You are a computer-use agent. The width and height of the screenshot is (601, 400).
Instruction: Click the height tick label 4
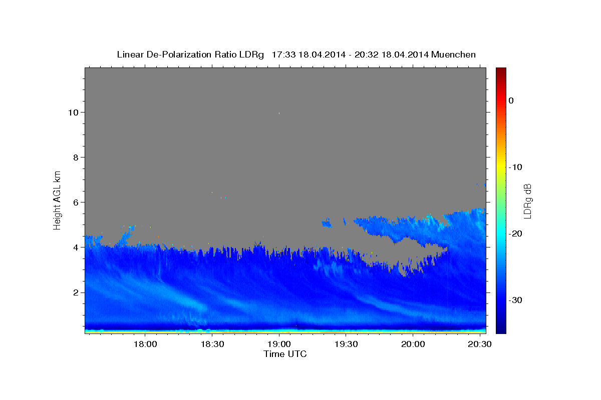point(77,247)
